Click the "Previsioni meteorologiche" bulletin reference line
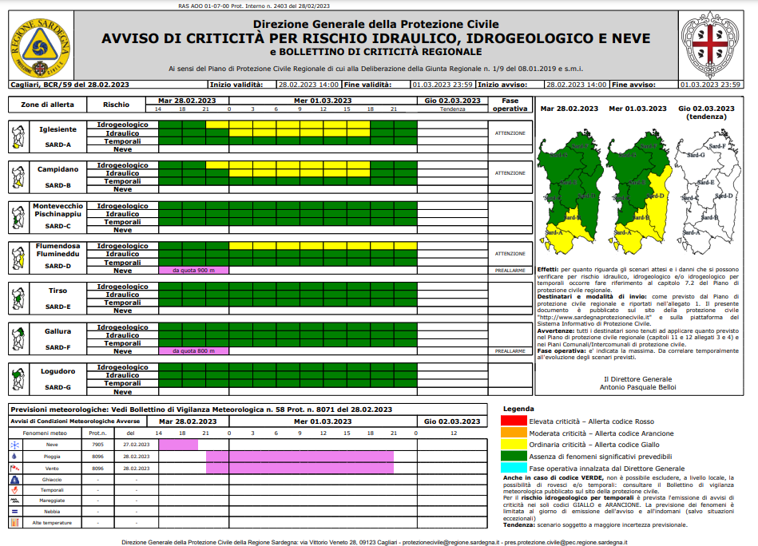 [x=201, y=409]
